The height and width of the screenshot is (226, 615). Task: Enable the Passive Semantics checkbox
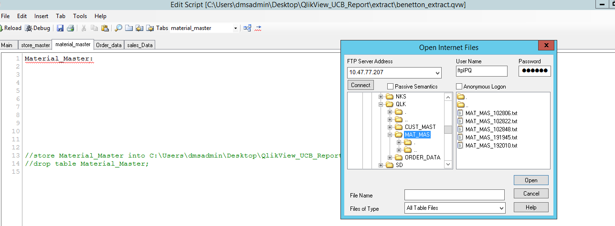[x=391, y=87]
